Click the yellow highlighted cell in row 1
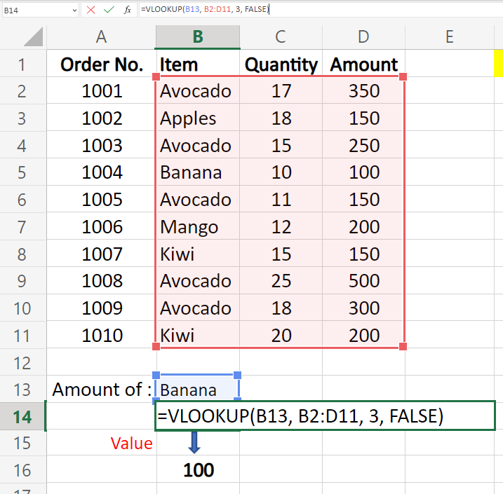The height and width of the screenshot is (494, 503). [498, 64]
